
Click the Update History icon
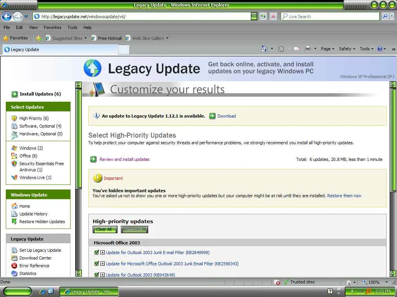pyautogui.click(x=14, y=214)
